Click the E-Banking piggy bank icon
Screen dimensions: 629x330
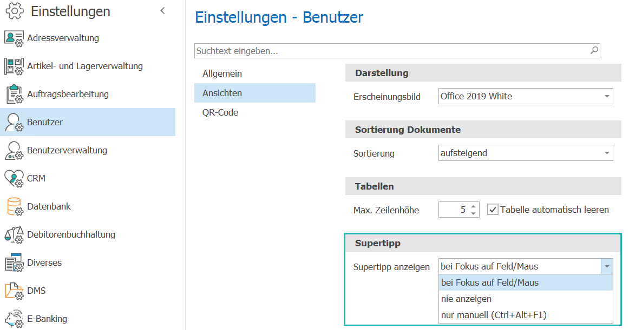14,319
